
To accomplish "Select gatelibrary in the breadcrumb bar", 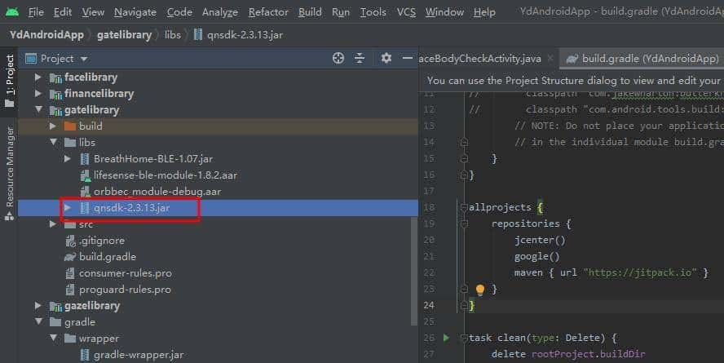I will tap(124, 34).
